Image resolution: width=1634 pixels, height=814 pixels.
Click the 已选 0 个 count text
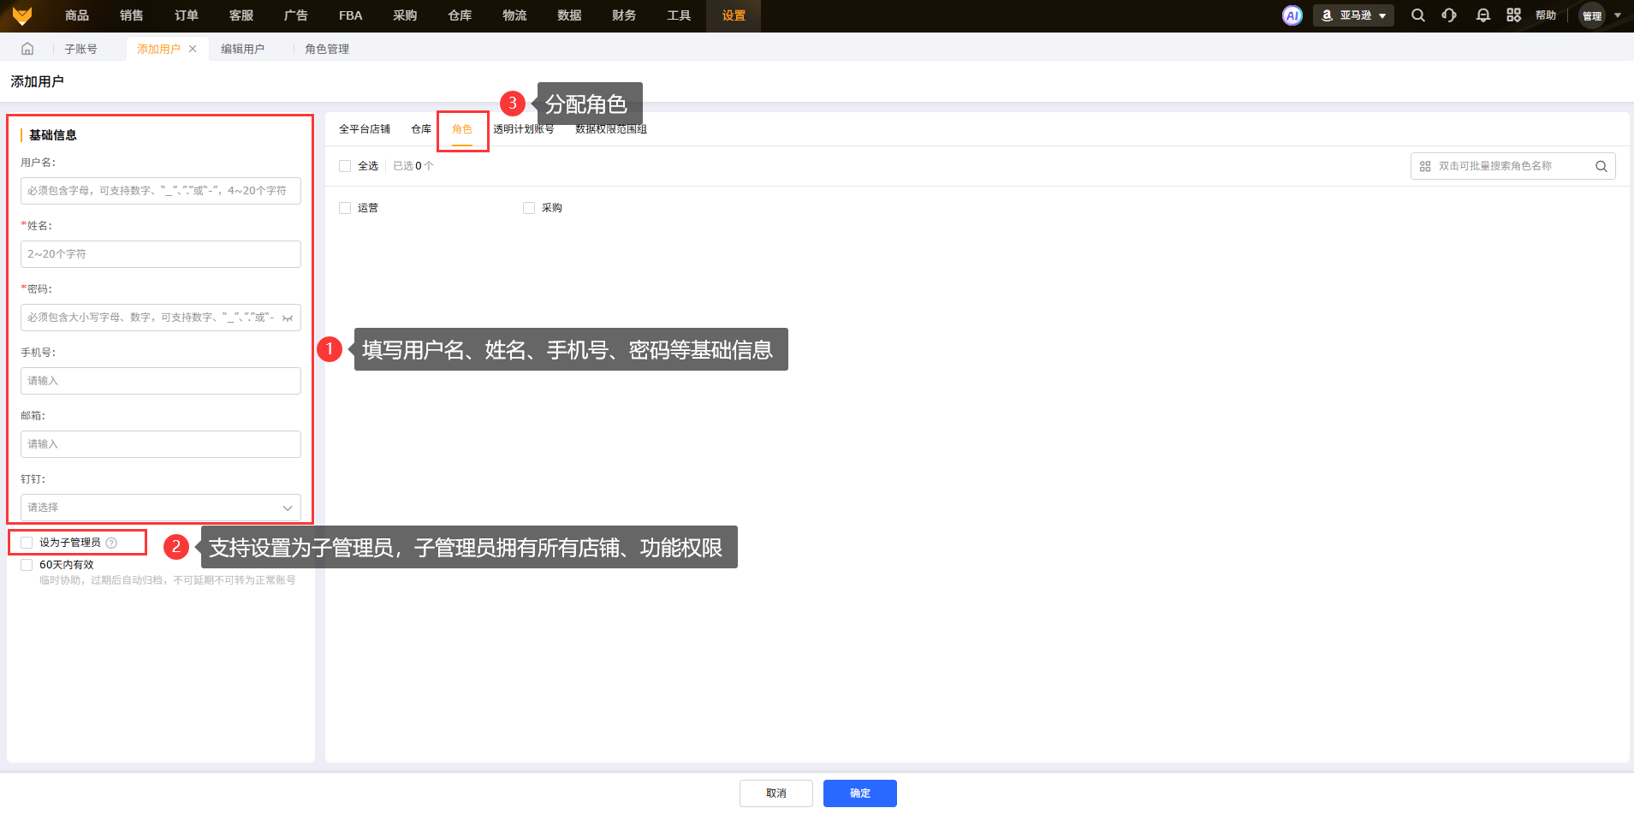[413, 166]
